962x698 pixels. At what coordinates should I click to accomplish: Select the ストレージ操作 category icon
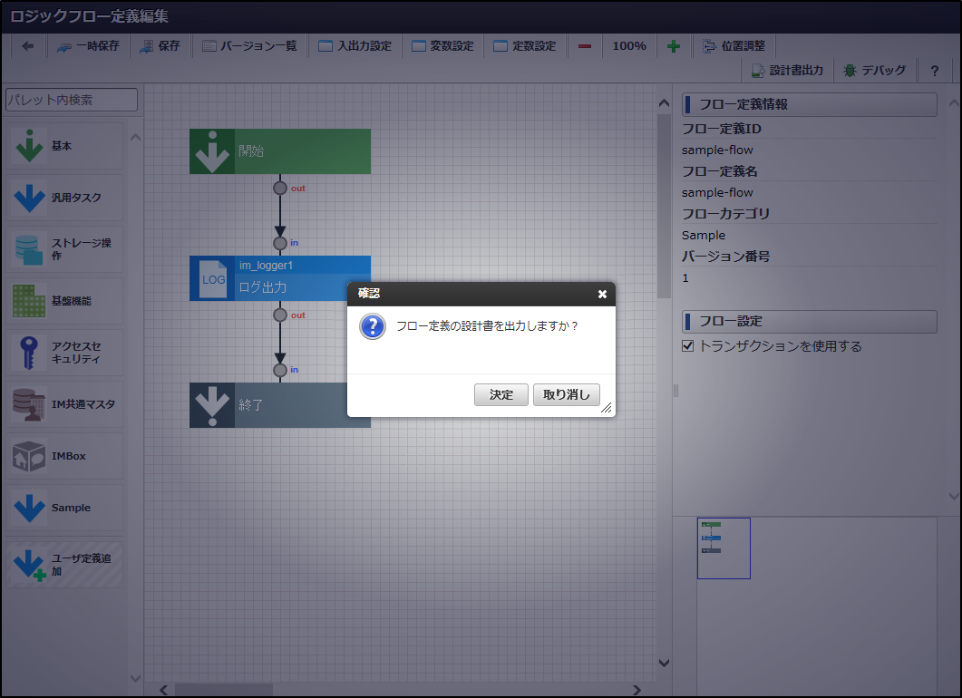[x=30, y=247]
